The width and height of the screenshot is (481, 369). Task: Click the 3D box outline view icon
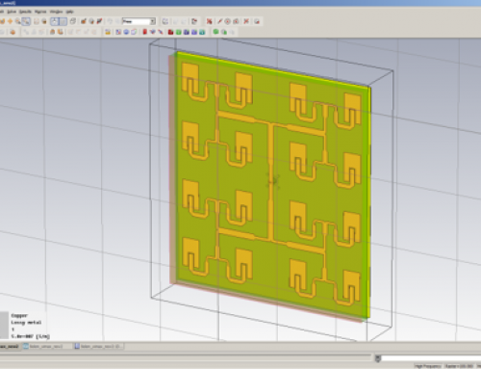pos(73,21)
